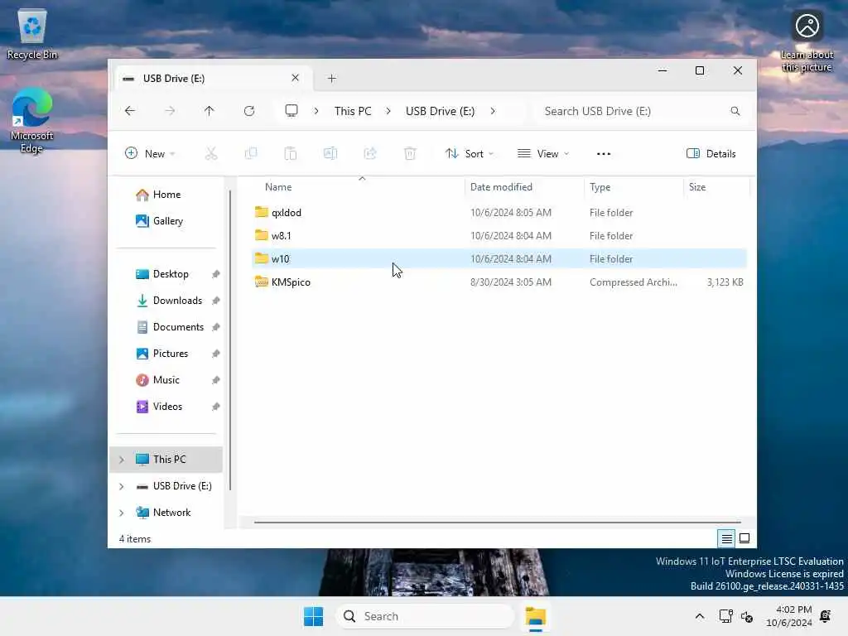Select the w8.1 folder

[499, 236]
